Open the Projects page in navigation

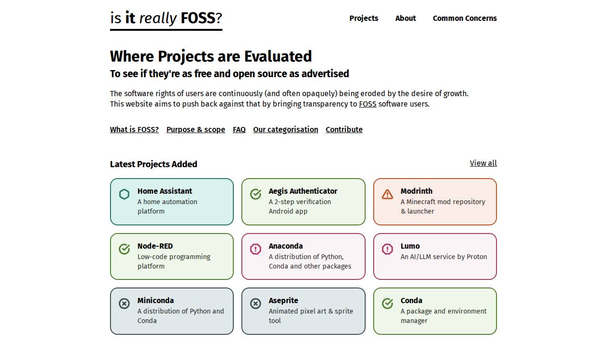point(364,18)
